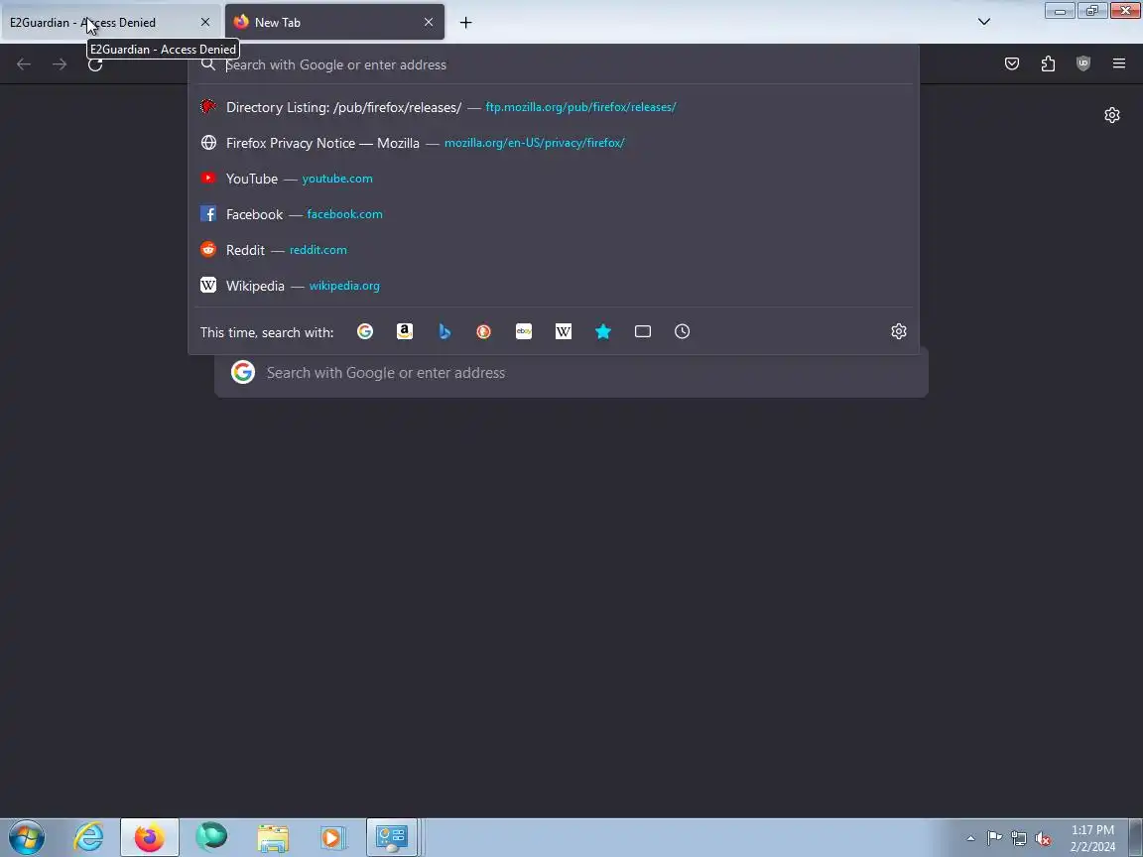Open Firefox Privacy Notice — Mozilla suggestion
The image size is (1143, 857).
554,143
